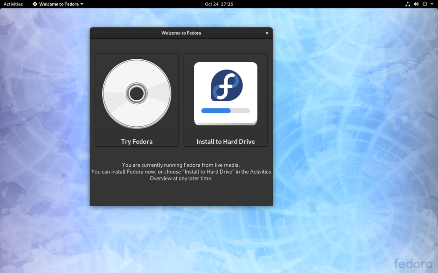Expand the system status dropdown arrow
Screen dimensions: 438x273
tap(431, 4)
